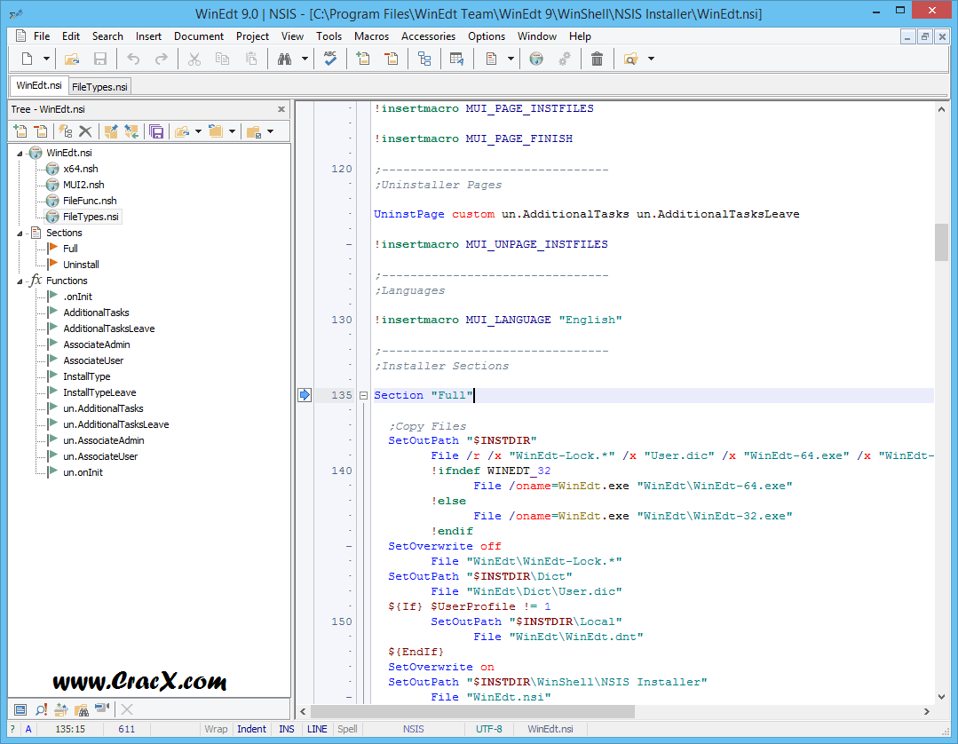Open the File menu

tap(42, 36)
